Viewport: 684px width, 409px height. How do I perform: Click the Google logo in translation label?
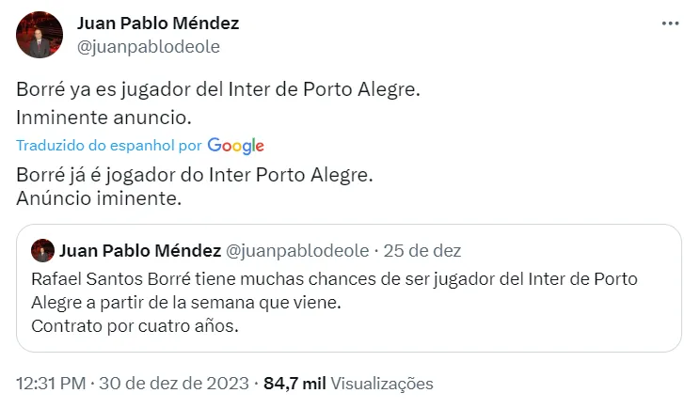tap(235, 146)
